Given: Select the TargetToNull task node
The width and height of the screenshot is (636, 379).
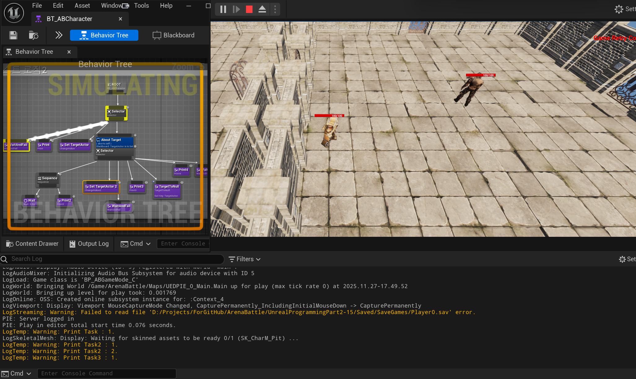Looking at the screenshot, I should coord(167,189).
